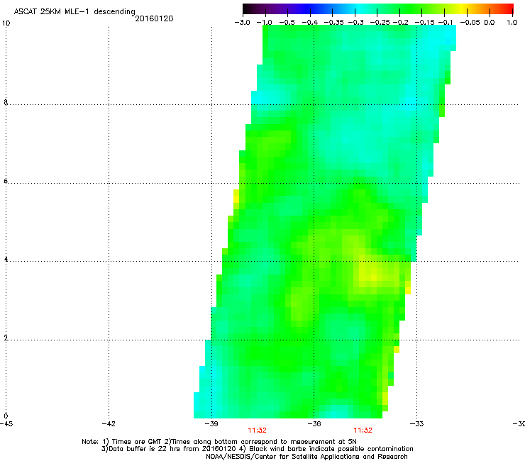Click the date label 20160120 near the title

[155, 18]
